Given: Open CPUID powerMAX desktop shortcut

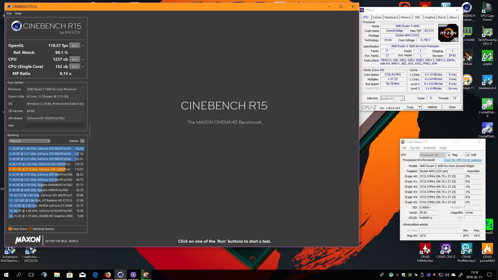Looking at the screenshot, I should pos(487,253).
